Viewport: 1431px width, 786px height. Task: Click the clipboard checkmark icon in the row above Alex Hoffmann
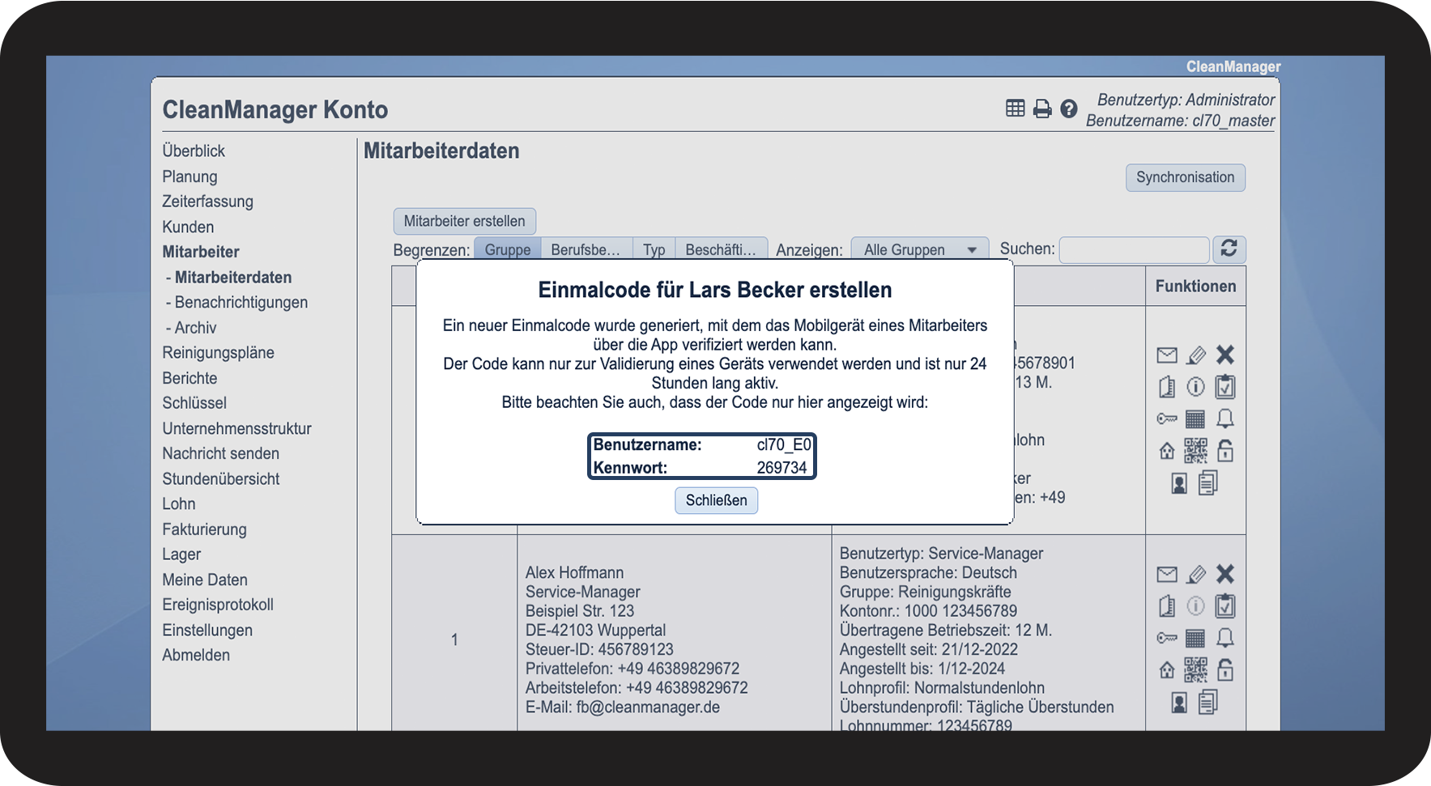(1225, 387)
